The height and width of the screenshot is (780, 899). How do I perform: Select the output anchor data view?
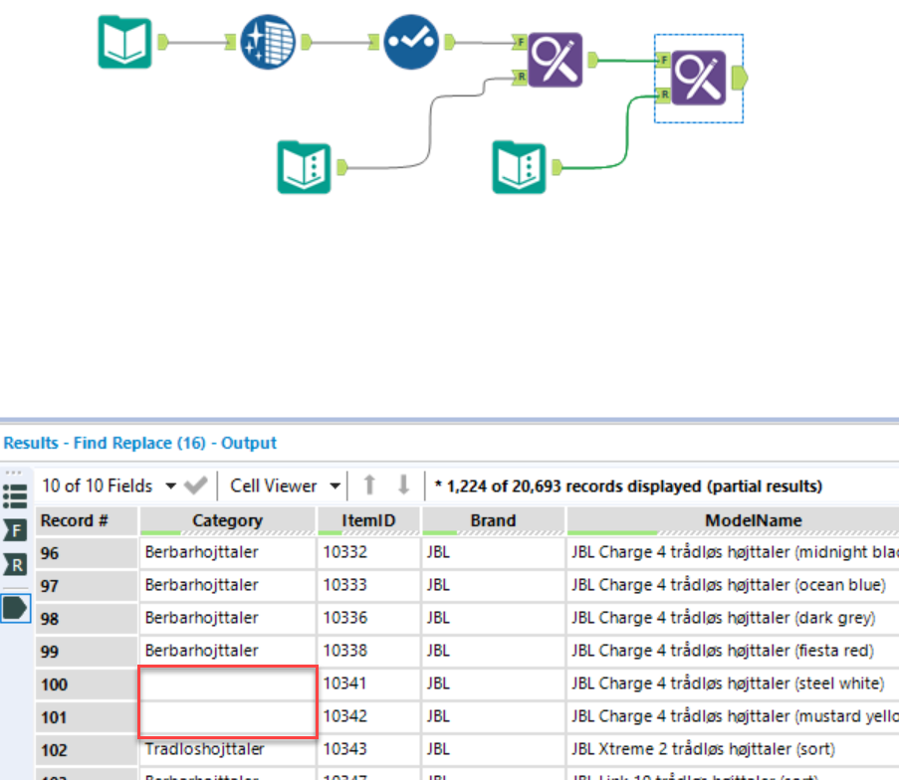click(16, 606)
